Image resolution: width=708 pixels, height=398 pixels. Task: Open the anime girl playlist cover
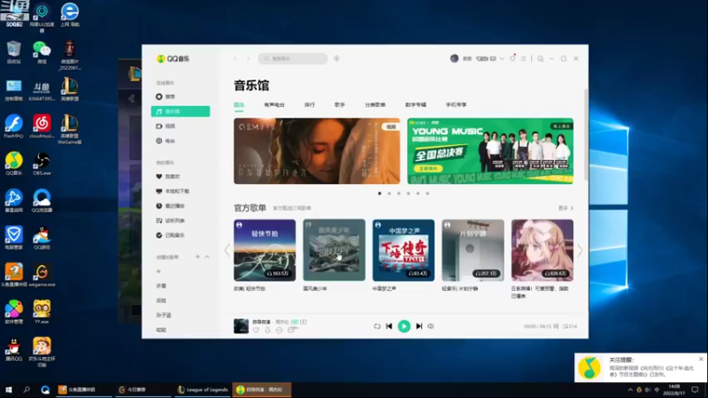click(x=543, y=250)
